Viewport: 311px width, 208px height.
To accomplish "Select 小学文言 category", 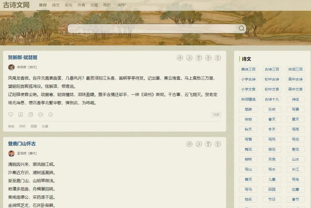I will click(x=248, y=89).
